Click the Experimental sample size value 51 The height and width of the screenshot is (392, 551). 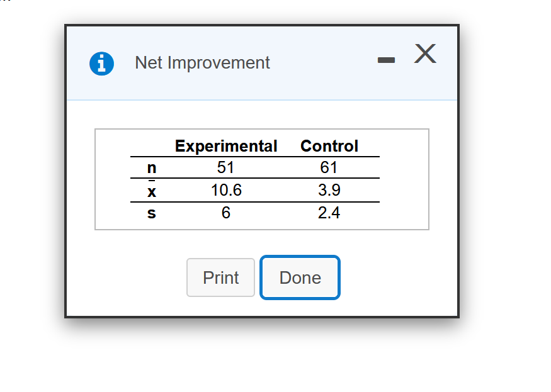pyautogui.click(x=225, y=167)
